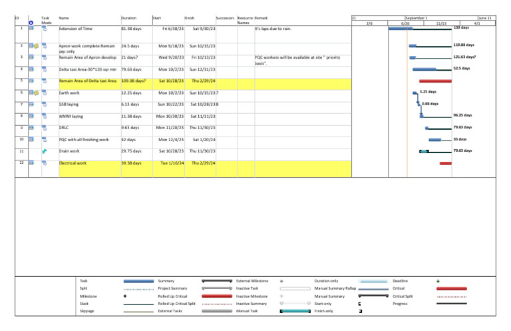Click the September 1 timescale header
The image size is (511, 331).
tap(416, 18)
